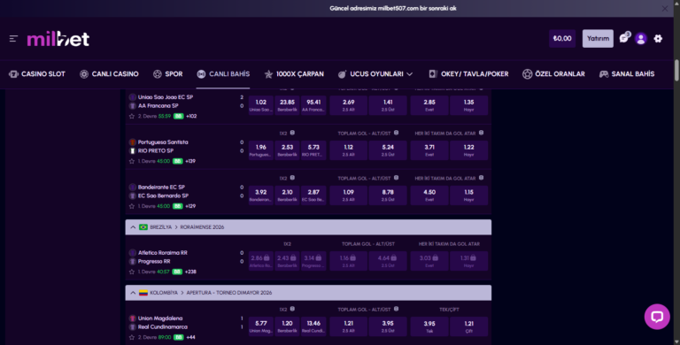
Task: Show +102 more markets for Uniao Sao Joao
Action: [191, 116]
